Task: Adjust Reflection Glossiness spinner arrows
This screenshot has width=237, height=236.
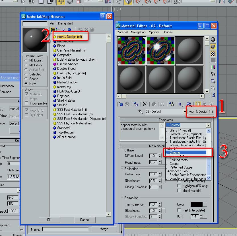Action: (160, 181)
